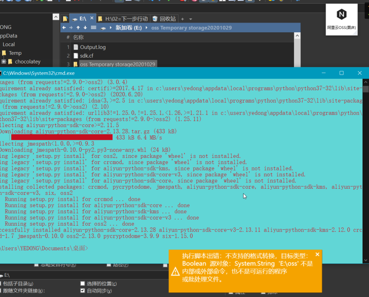The image size is (369, 297).
Task: Expand the breadcrumb arrow before 新加卷 (E:)
Action: click(x=111, y=28)
